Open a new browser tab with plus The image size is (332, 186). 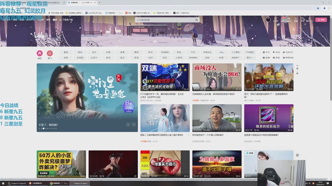(x=100, y=2)
